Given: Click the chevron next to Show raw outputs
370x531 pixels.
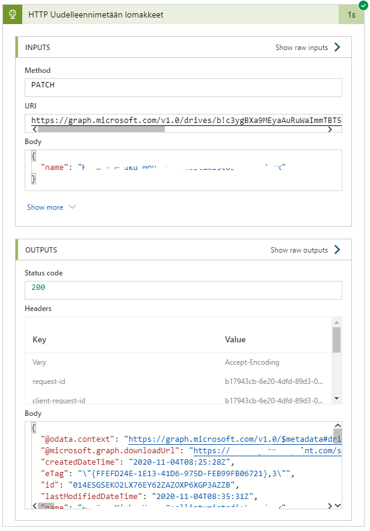Looking at the screenshot, I should (337, 250).
